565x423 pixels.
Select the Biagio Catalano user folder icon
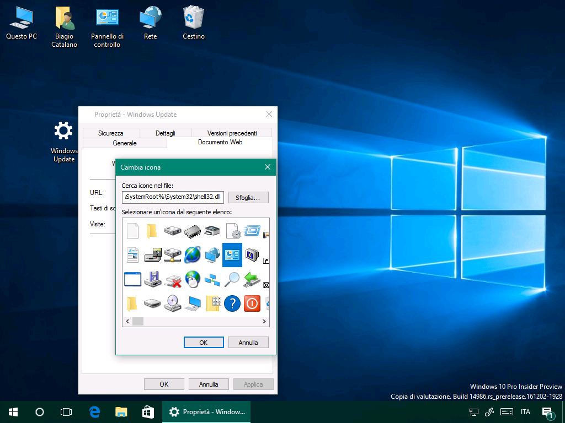tap(64, 27)
